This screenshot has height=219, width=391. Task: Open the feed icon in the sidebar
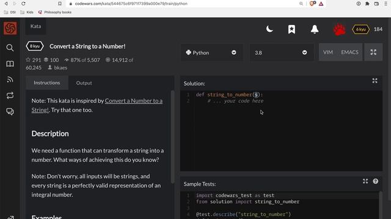(10, 80)
